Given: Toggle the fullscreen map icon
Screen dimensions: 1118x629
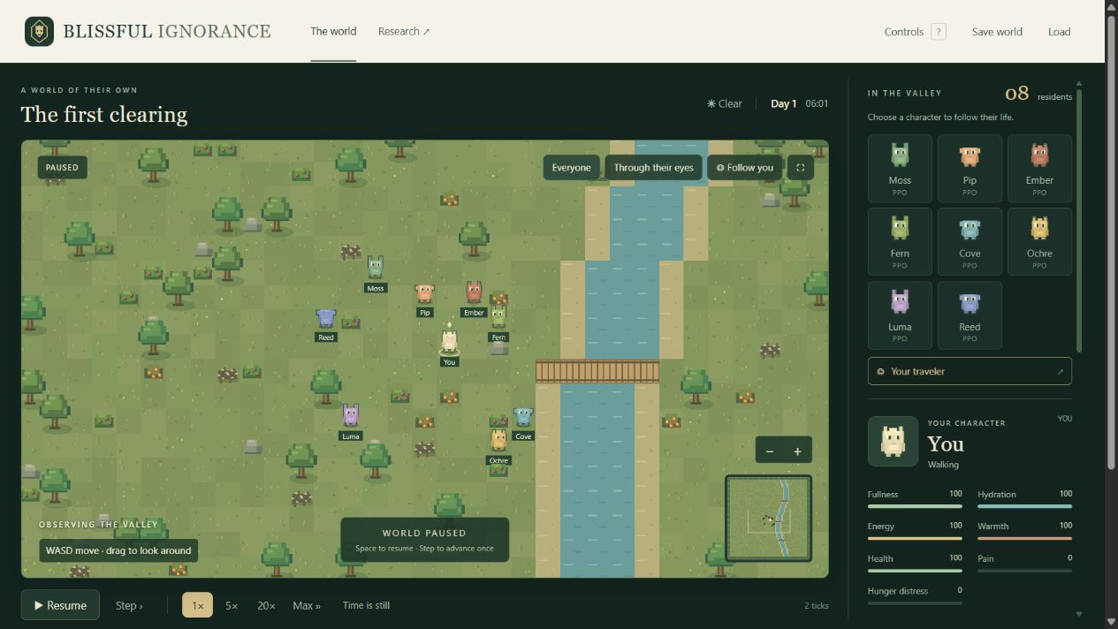Looking at the screenshot, I should (801, 168).
